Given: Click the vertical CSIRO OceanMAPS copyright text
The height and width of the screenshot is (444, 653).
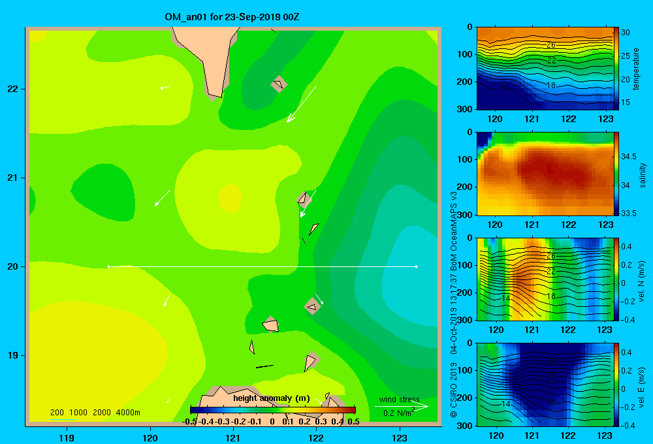Looking at the screenshot, I should [454, 304].
